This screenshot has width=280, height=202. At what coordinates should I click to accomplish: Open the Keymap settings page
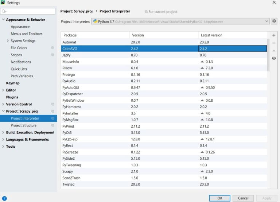pos(13,83)
